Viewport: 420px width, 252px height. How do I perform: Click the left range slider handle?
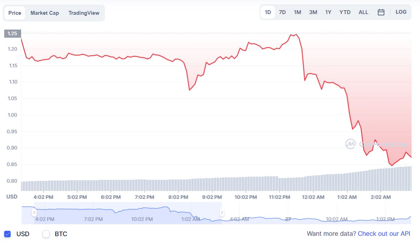pyautogui.click(x=34, y=213)
